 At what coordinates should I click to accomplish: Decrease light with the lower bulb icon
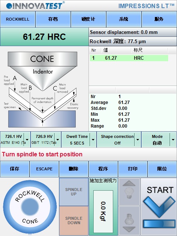click(129, 221)
